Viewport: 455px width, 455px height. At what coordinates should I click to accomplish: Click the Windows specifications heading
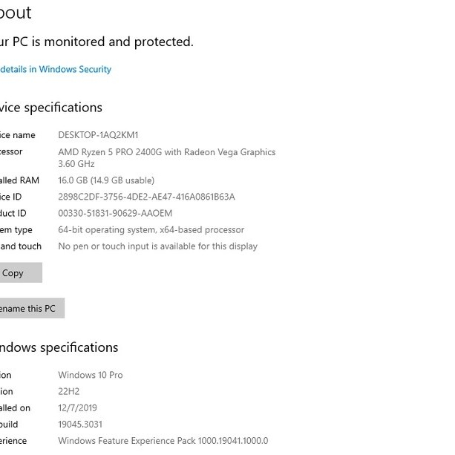coord(59,347)
